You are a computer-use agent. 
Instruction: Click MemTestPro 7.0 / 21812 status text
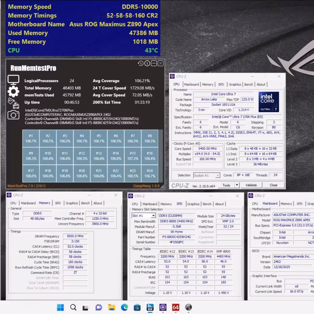click(26, 186)
